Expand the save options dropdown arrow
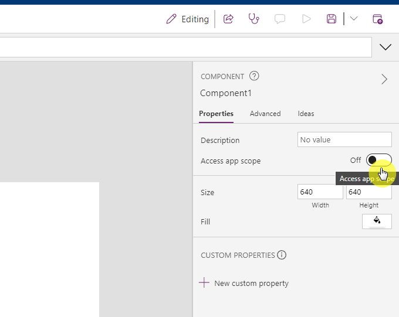The width and height of the screenshot is (399, 317). point(354,19)
